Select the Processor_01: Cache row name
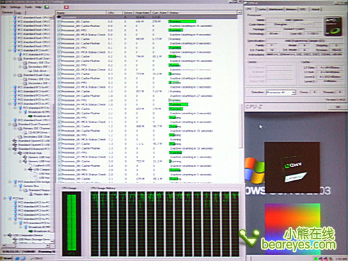Viewport: 348px width, 261px height. tap(76, 39)
